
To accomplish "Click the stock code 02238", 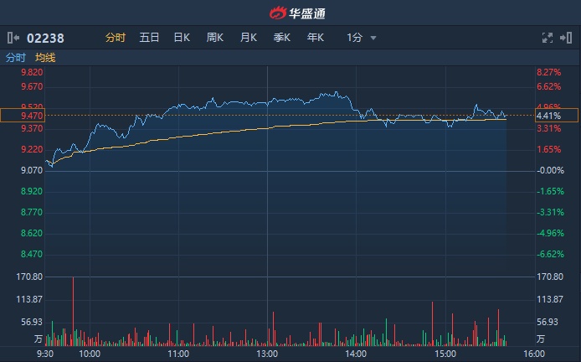I will tap(45, 38).
